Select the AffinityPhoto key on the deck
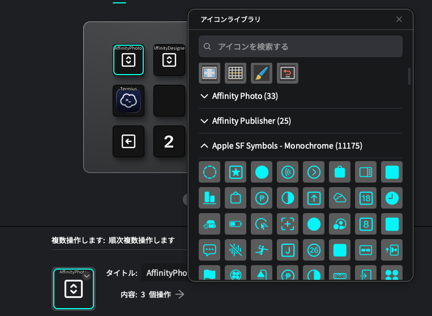432x316 pixels. point(129,60)
